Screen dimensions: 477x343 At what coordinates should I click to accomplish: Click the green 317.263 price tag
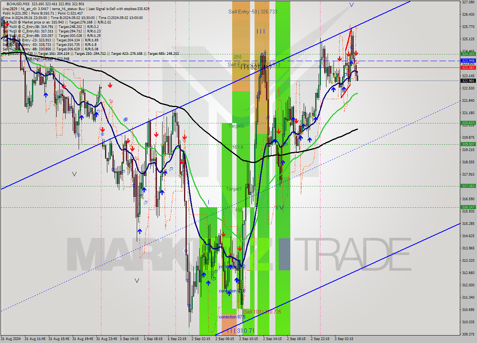(468, 186)
